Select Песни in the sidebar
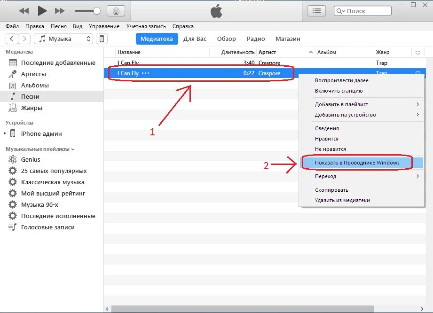Image resolution: width=433 pixels, height=313 pixels. pyautogui.click(x=52, y=97)
